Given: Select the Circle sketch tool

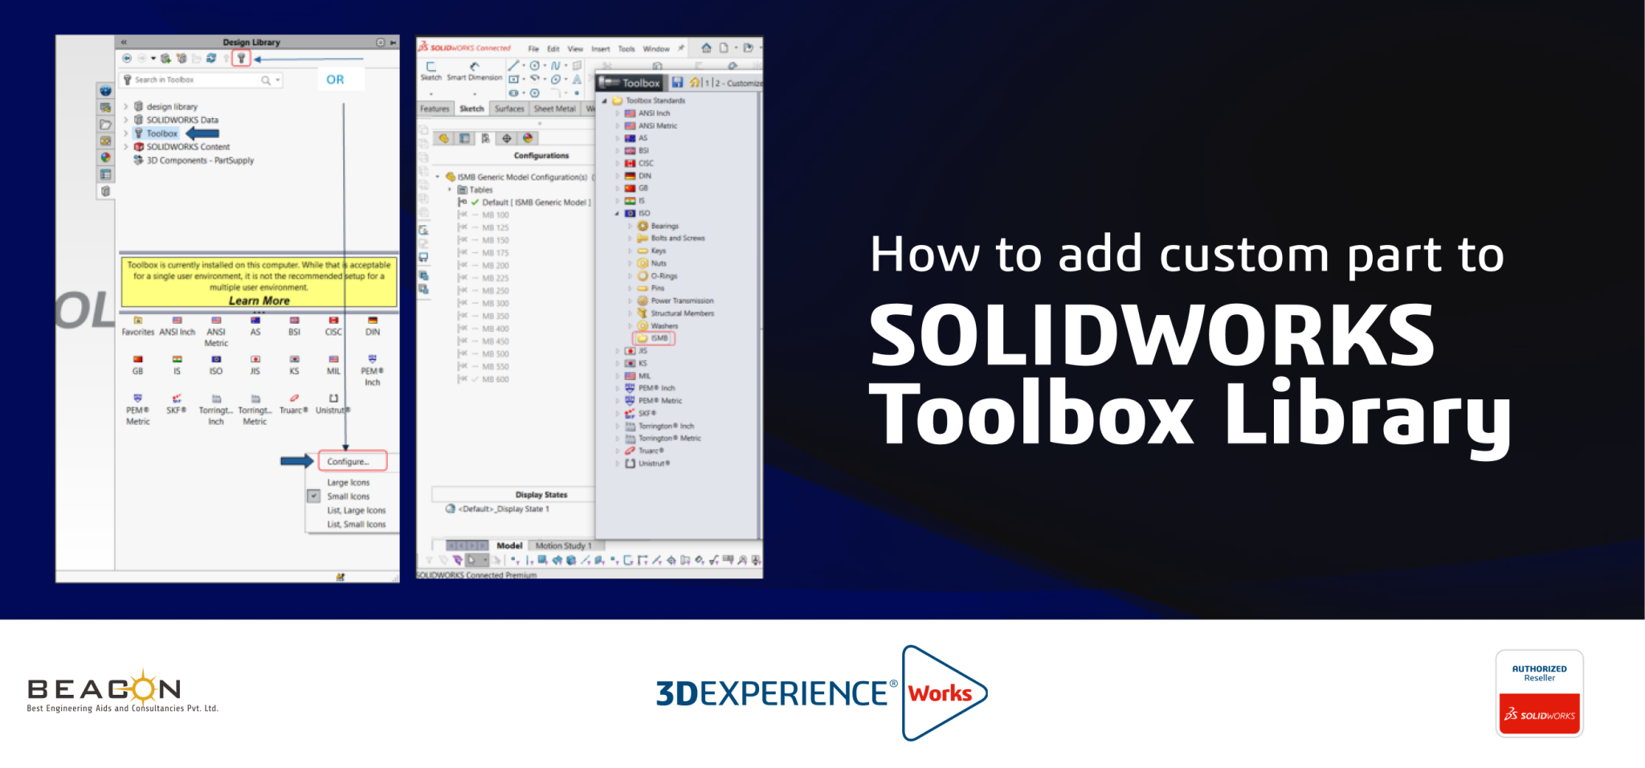Looking at the screenshot, I should 534,66.
